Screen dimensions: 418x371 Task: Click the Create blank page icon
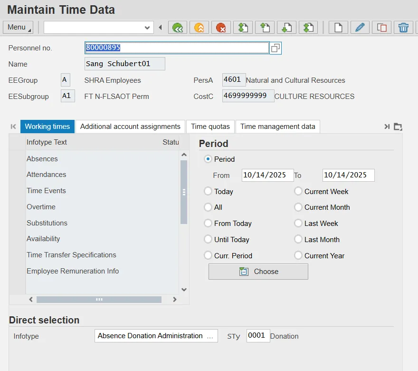(338, 28)
